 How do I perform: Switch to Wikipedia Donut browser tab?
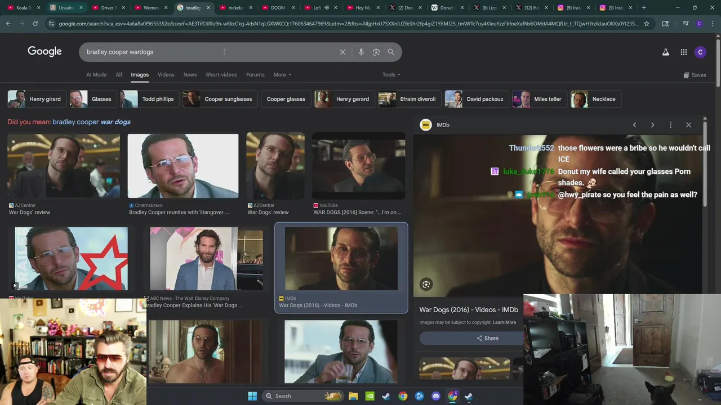(449, 8)
